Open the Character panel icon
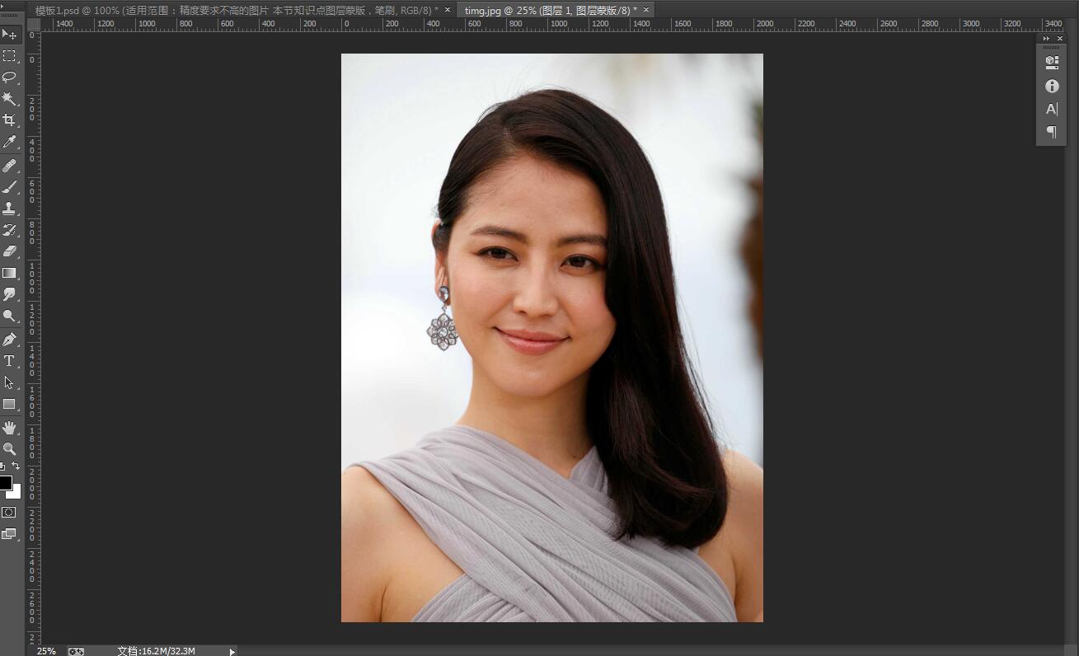The width and height of the screenshot is (1079, 656). pos(1052,109)
